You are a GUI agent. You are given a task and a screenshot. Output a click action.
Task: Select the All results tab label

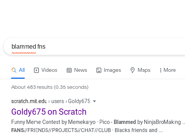(22, 70)
